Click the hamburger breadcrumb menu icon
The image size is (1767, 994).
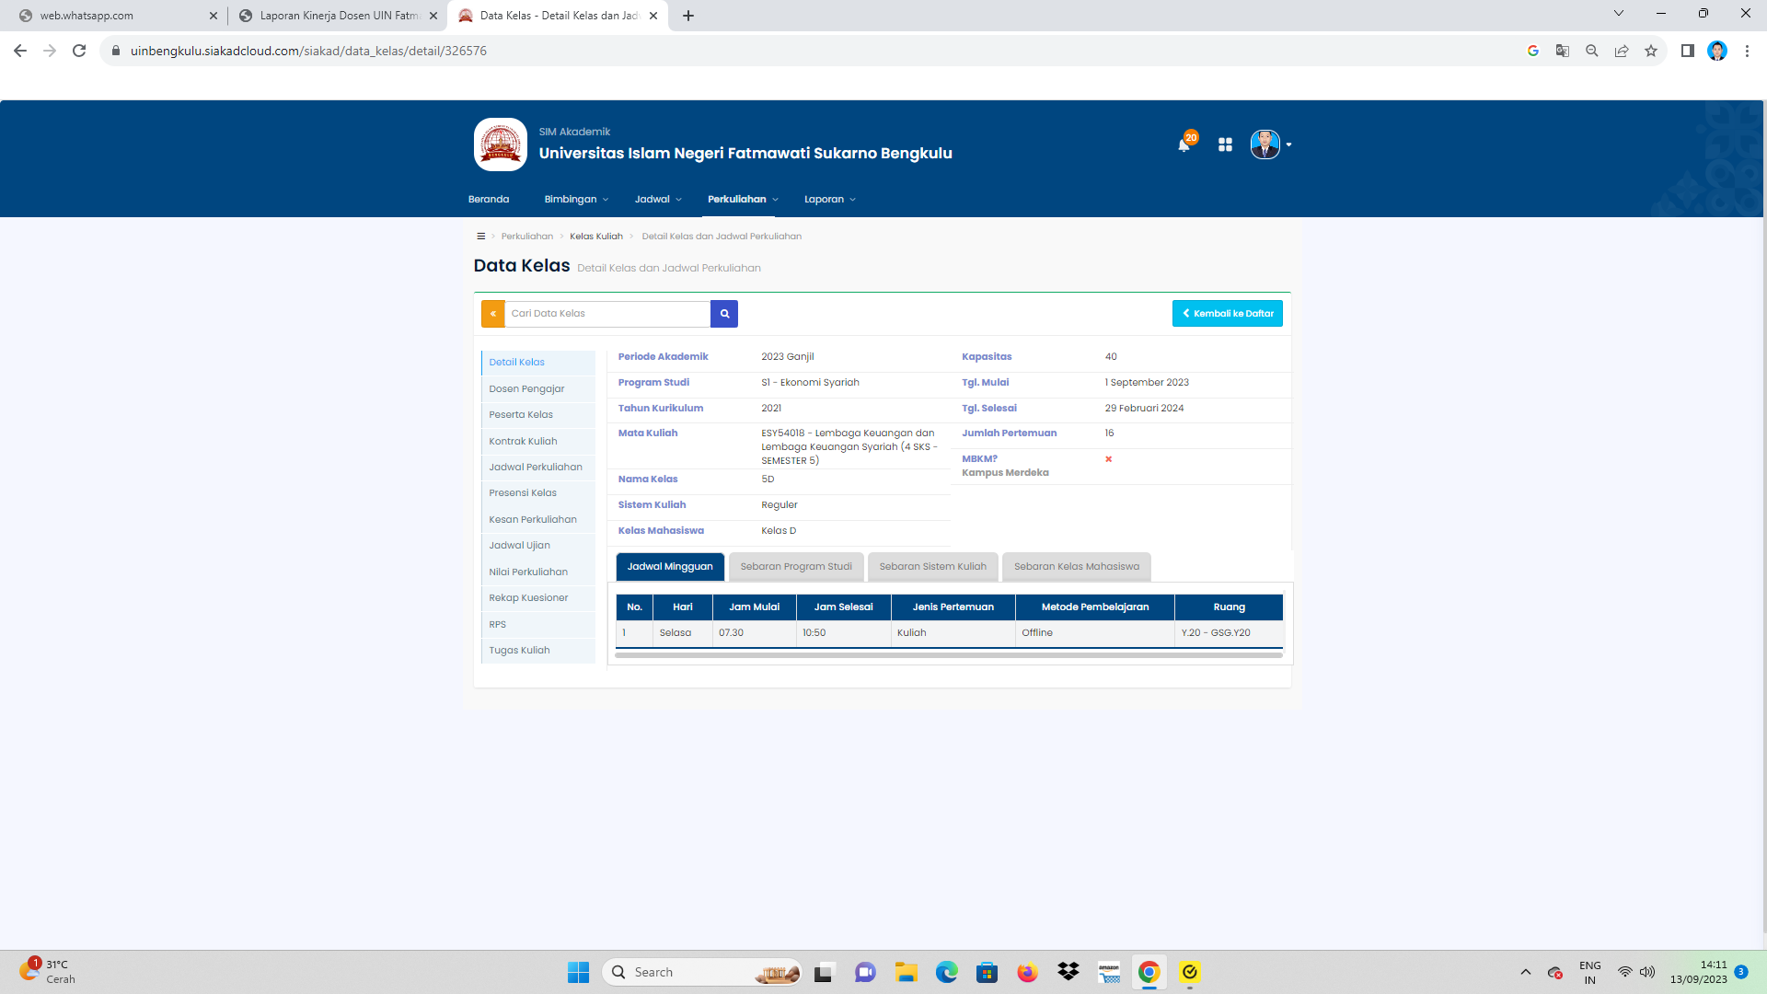click(x=480, y=237)
